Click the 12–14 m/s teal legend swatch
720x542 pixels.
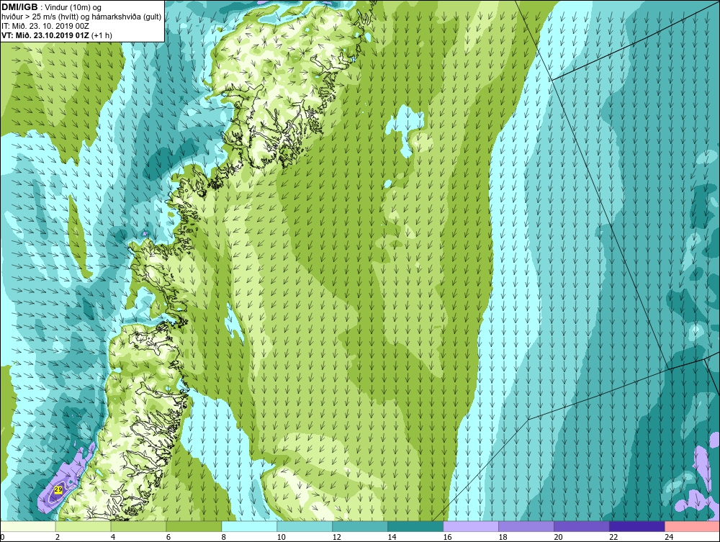pyautogui.click(x=360, y=526)
